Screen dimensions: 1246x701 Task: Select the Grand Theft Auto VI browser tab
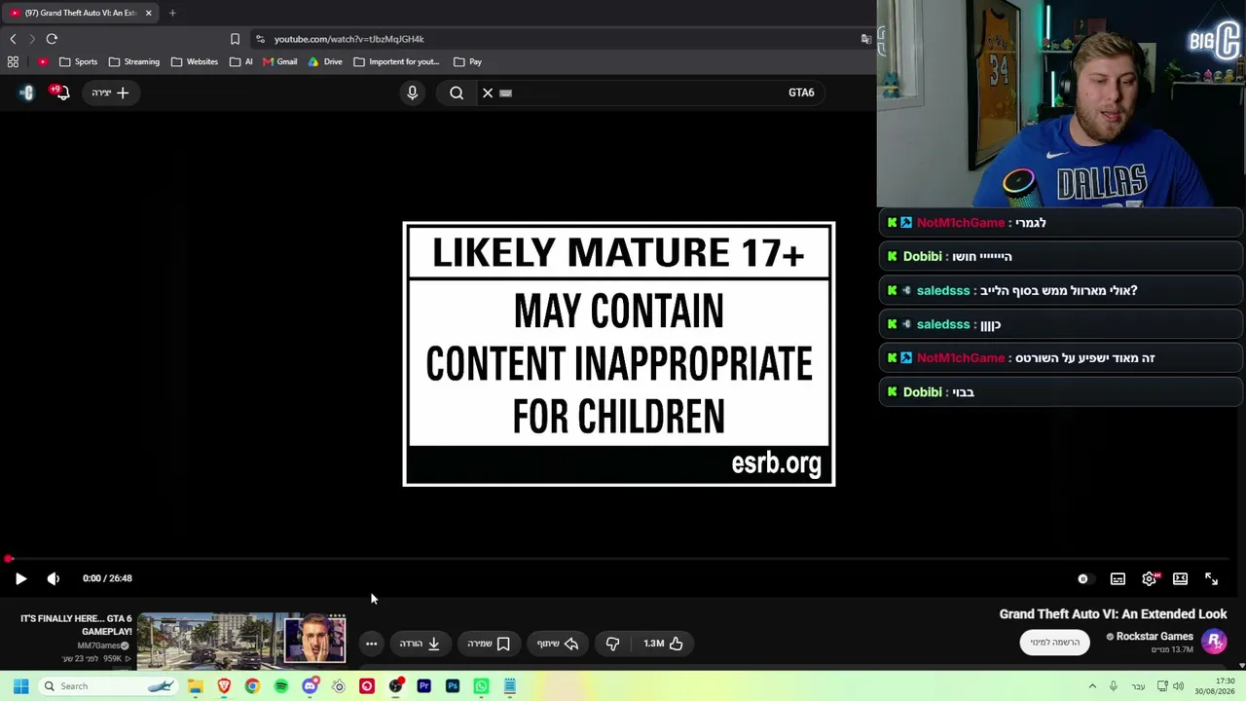pyautogui.click(x=80, y=13)
